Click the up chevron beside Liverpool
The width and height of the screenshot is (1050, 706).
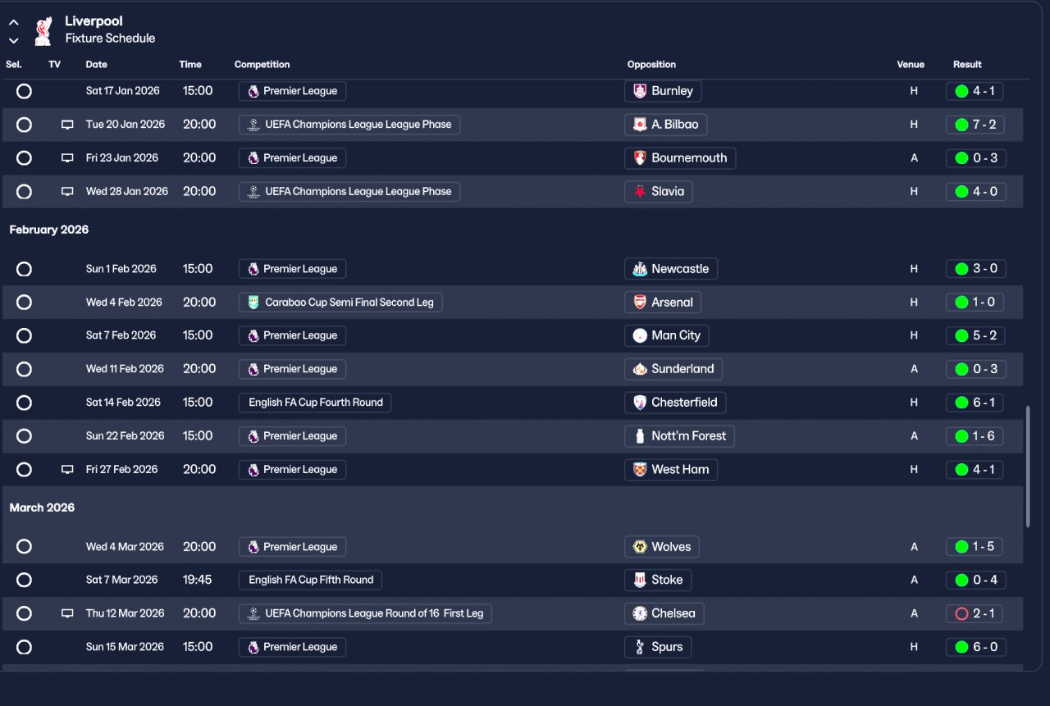(x=14, y=23)
